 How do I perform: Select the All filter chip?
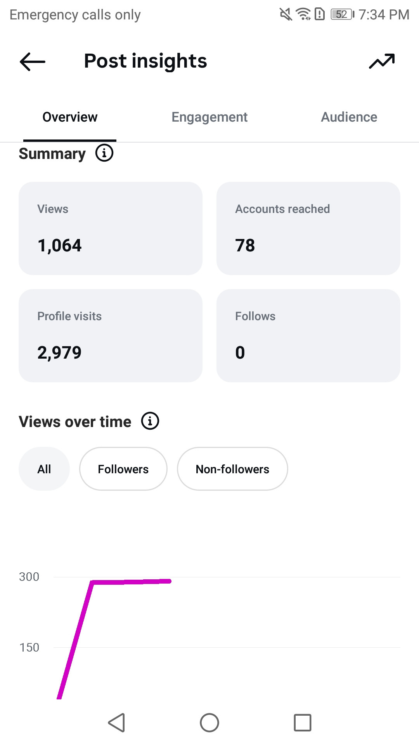(x=44, y=469)
